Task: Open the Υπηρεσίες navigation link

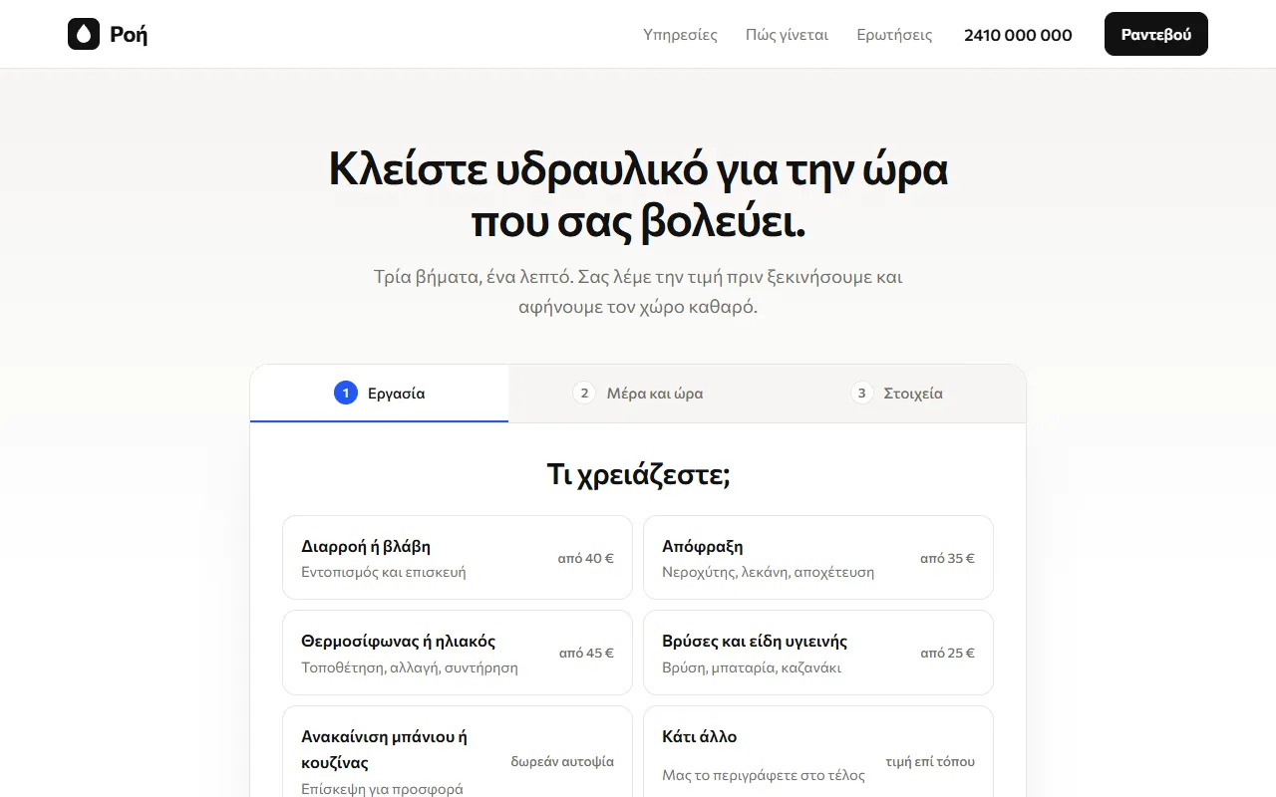Action: pos(681,35)
